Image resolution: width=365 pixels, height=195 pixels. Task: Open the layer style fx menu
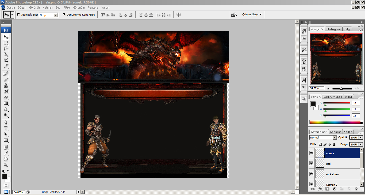[x=320, y=189]
